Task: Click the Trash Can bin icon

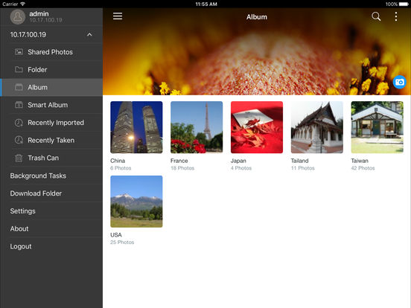Action: 19,158
